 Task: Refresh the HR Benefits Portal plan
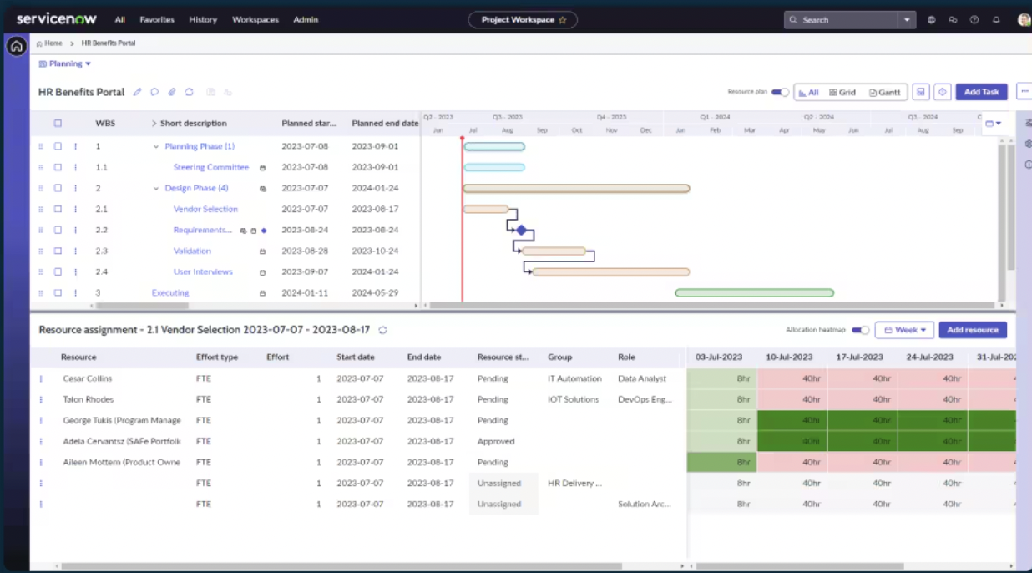point(190,92)
